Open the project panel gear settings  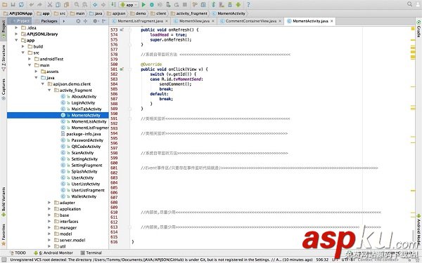point(95,21)
